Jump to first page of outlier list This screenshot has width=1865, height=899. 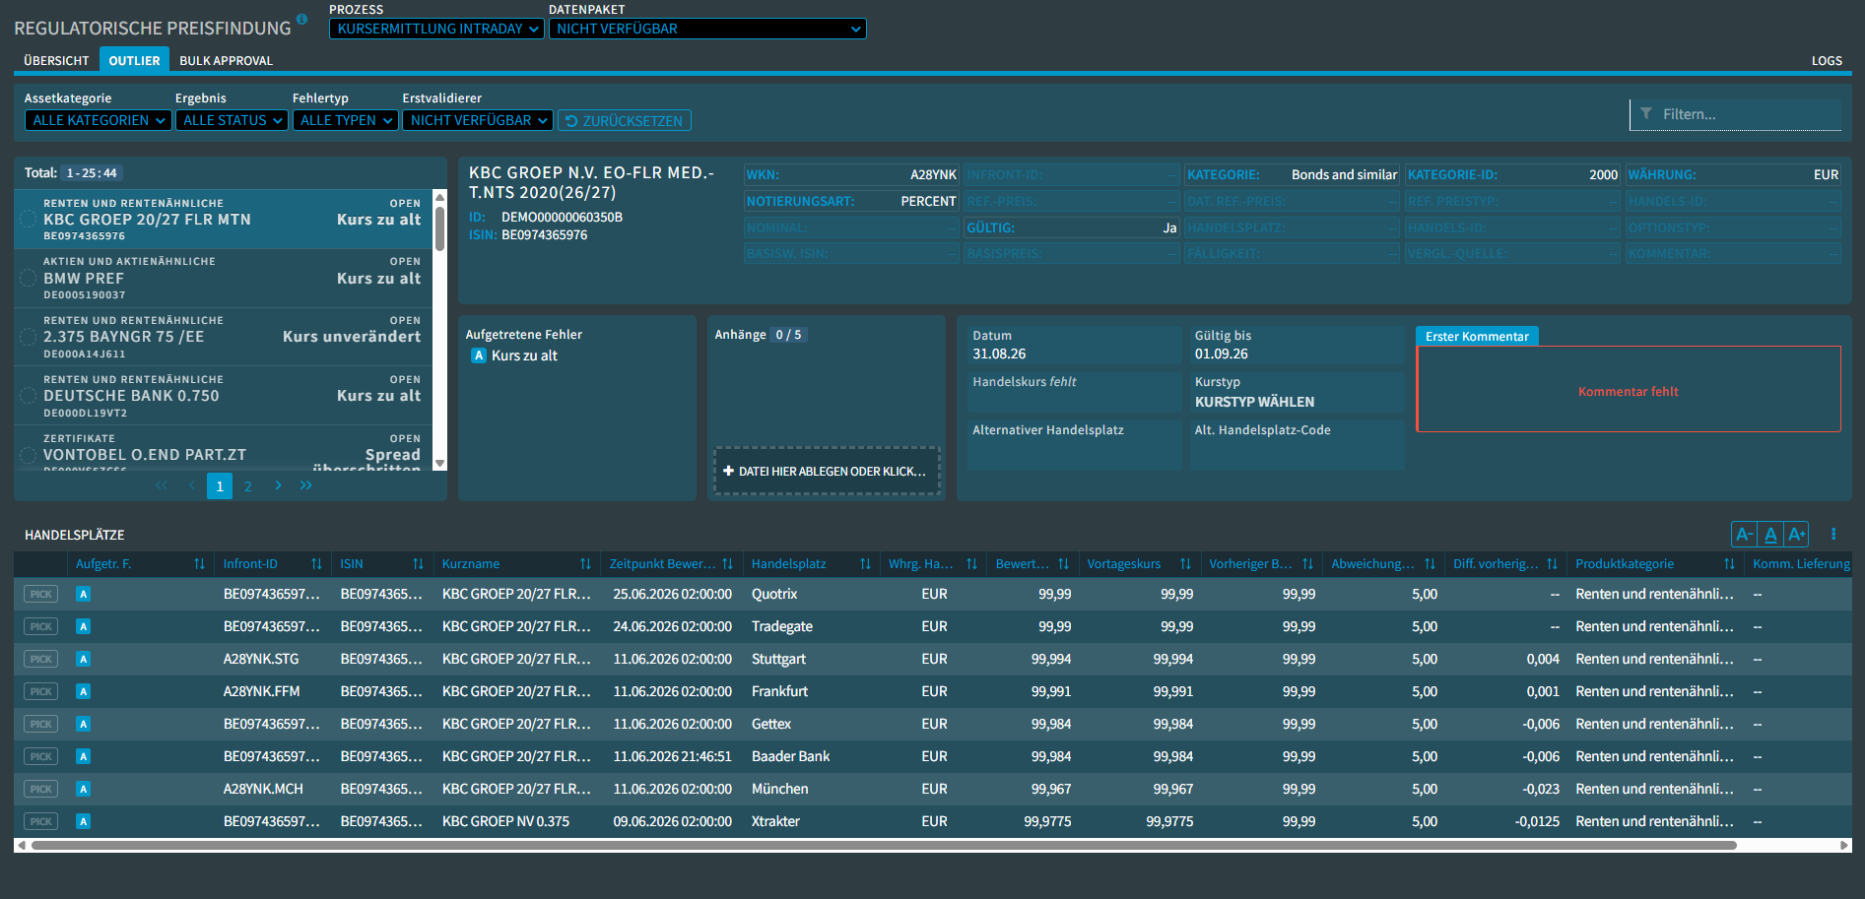click(x=162, y=485)
